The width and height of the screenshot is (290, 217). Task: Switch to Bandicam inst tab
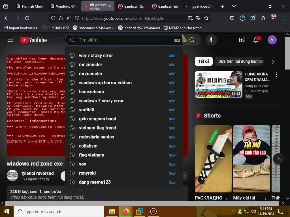click(x=166, y=6)
